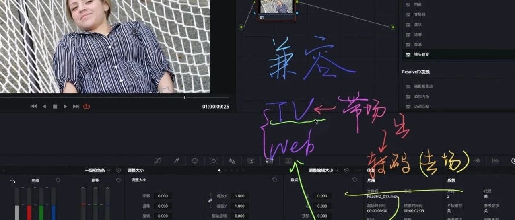Edit the crop 顶部 value field

tap(322, 216)
